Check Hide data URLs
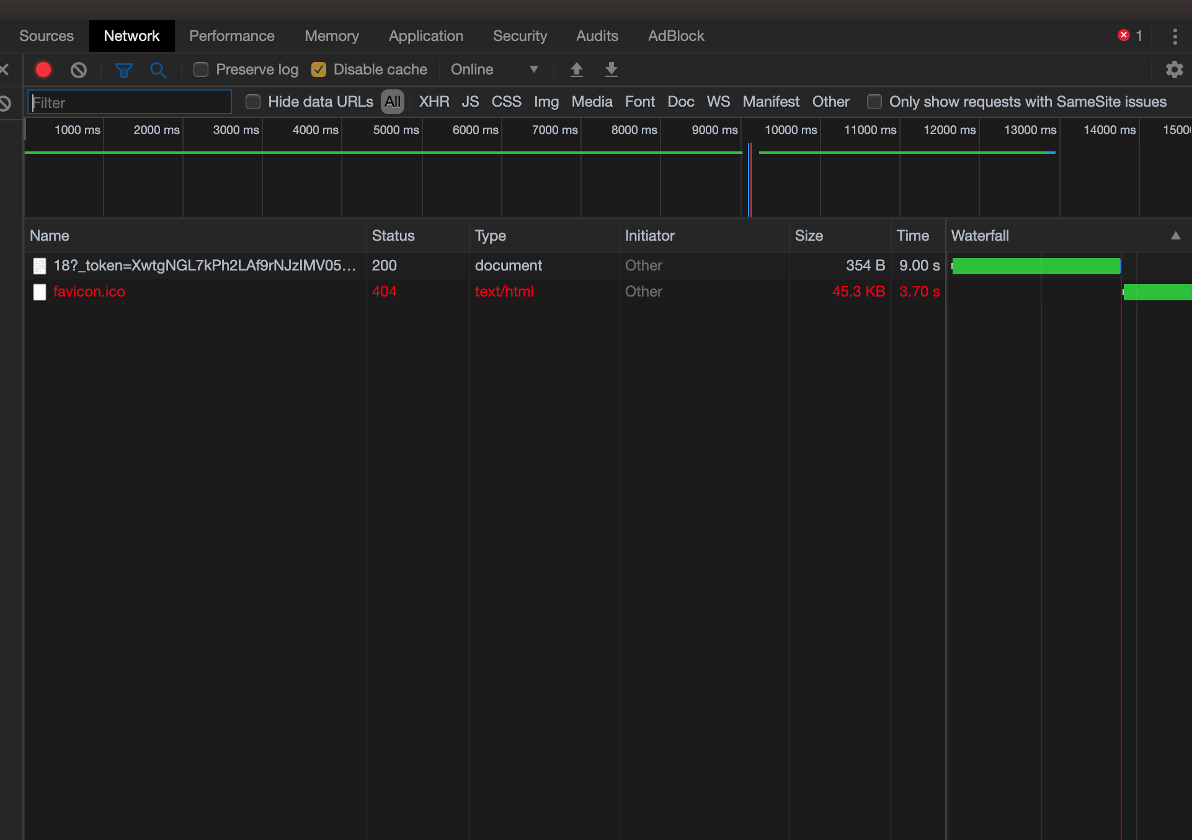Viewport: 1192px width, 840px height. tap(253, 102)
